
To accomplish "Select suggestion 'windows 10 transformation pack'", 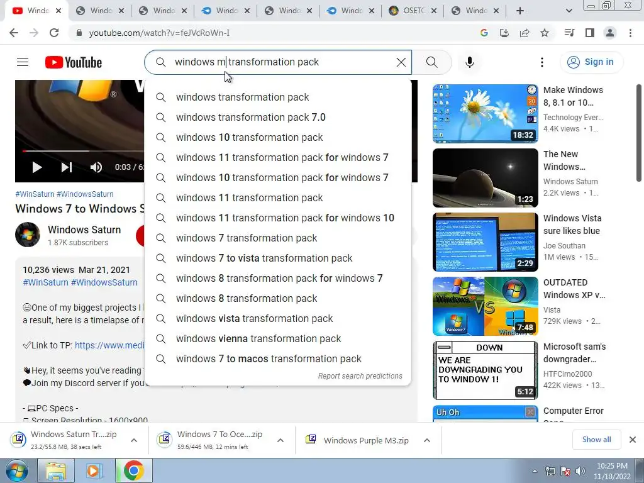I will pos(278,138).
